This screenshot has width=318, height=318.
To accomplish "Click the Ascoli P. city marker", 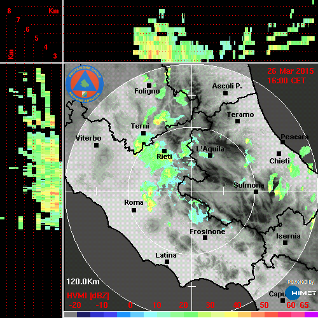I will pyautogui.click(x=226, y=93).
